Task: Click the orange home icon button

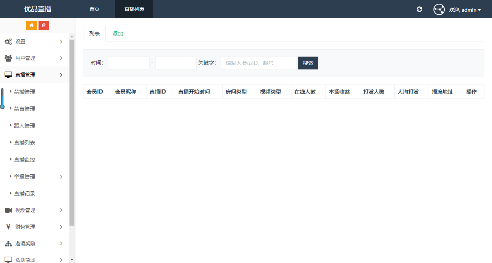Action: pyautogui.click(x=31, y=25)
